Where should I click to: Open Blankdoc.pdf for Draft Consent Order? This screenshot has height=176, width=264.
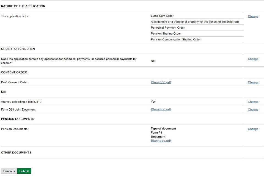point(161,82)
